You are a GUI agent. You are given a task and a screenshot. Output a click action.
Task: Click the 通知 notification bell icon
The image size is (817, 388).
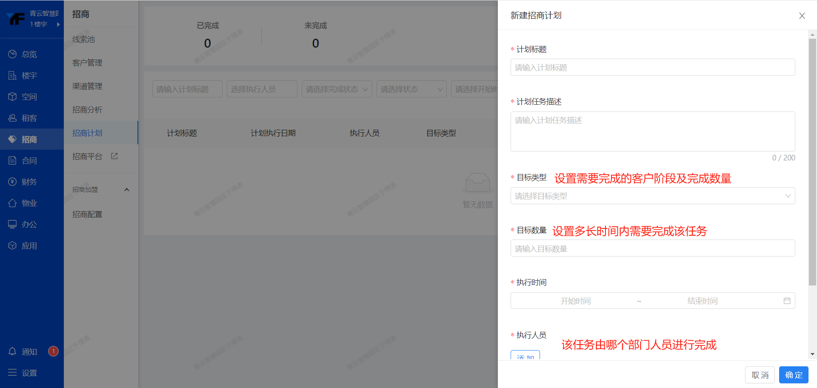tap(12, 351)
